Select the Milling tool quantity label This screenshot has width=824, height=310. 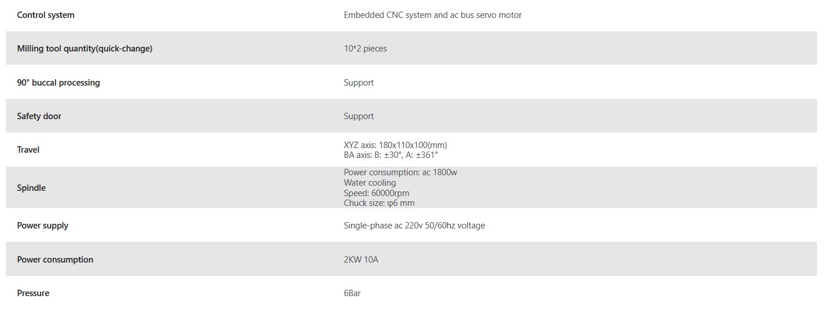pos(85,49)
